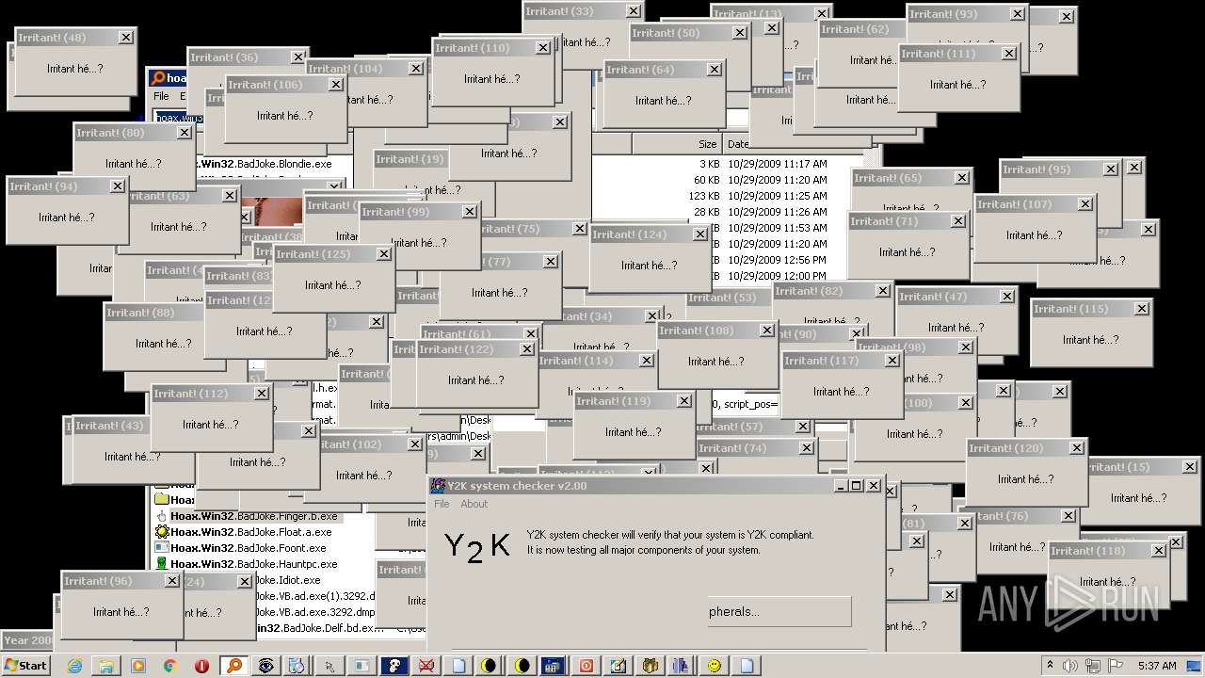The height and width of the screenshot is (678, 1205).
Task: Click the window icon of Foont.exe
Action: [x=161, y=548]
